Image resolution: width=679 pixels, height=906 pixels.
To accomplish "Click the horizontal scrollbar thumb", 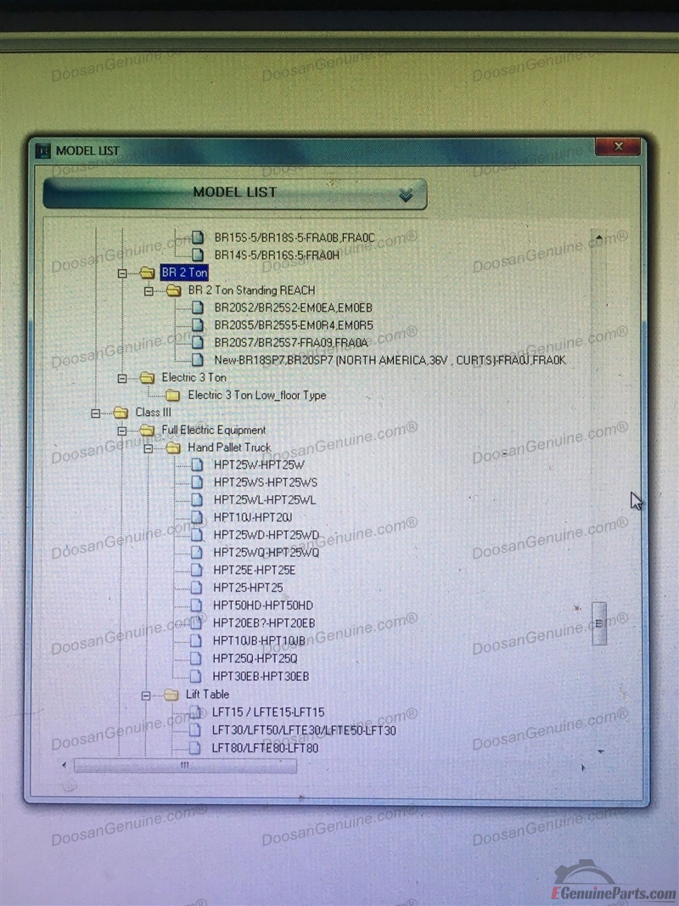I will pyautogui.click(x=185, y=766).
